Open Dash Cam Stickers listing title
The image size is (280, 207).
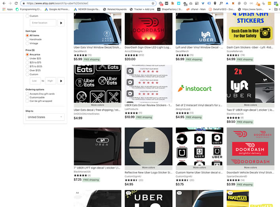click(x=250, y=47)
